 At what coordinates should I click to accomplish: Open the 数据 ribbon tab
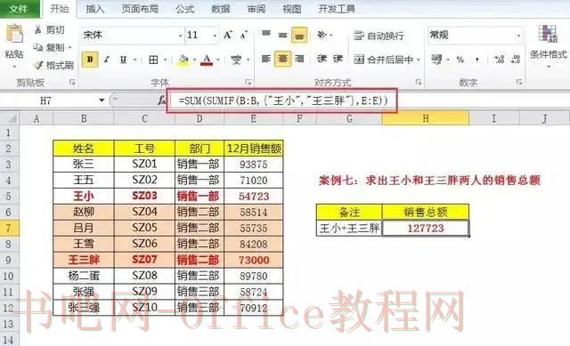220,9
